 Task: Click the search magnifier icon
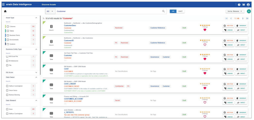point(163,11)
